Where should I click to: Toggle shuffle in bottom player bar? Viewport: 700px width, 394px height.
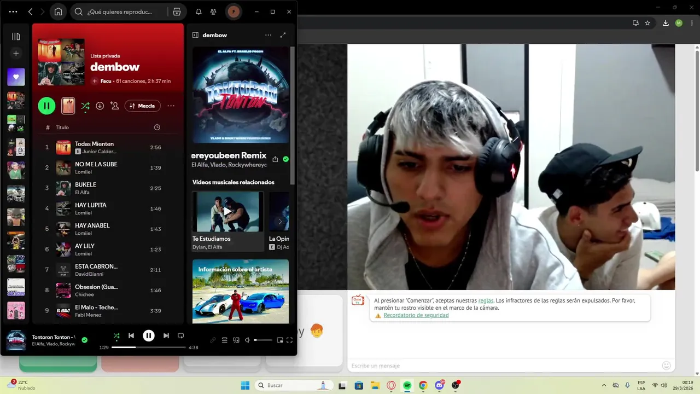point(116,335)
